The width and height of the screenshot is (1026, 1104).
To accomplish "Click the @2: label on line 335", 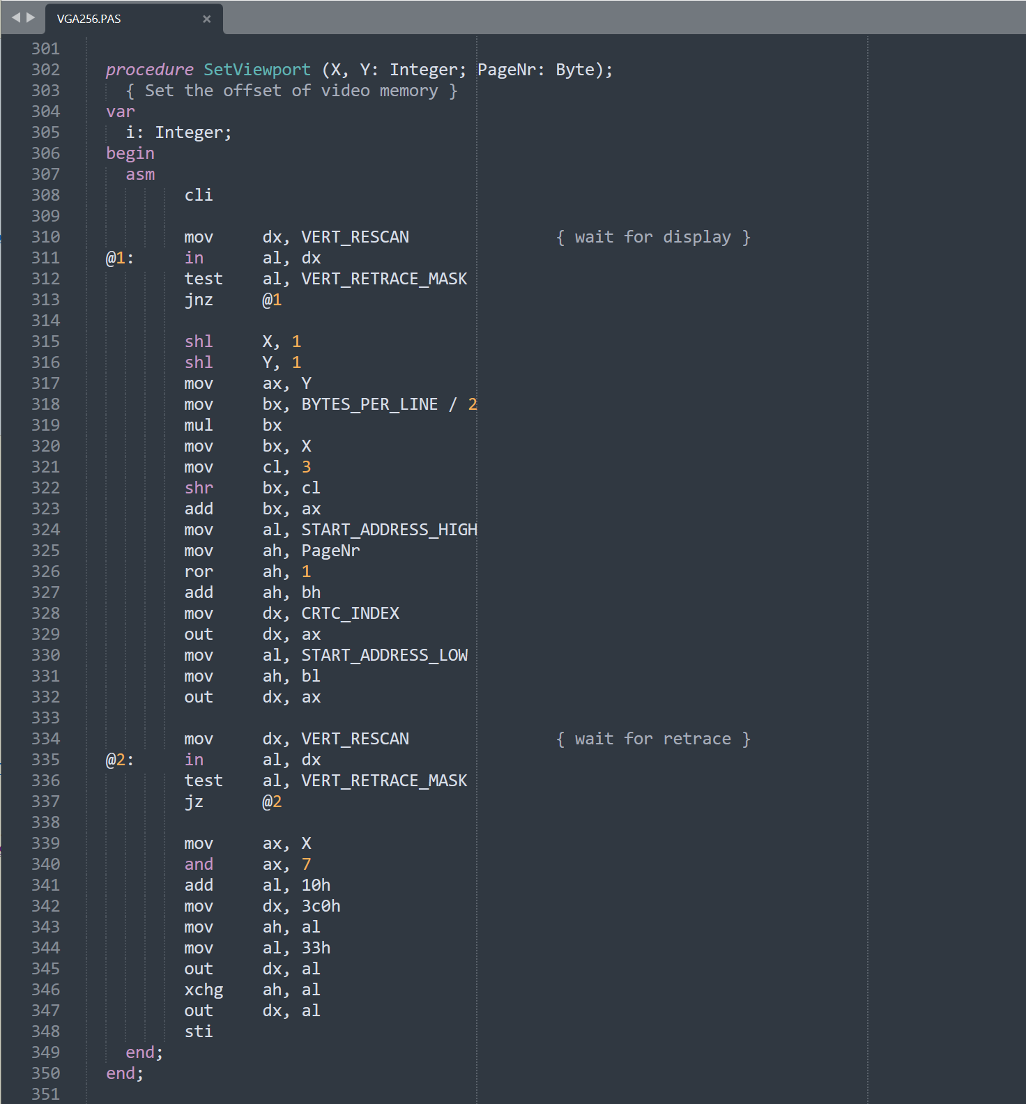I will 119,760.
